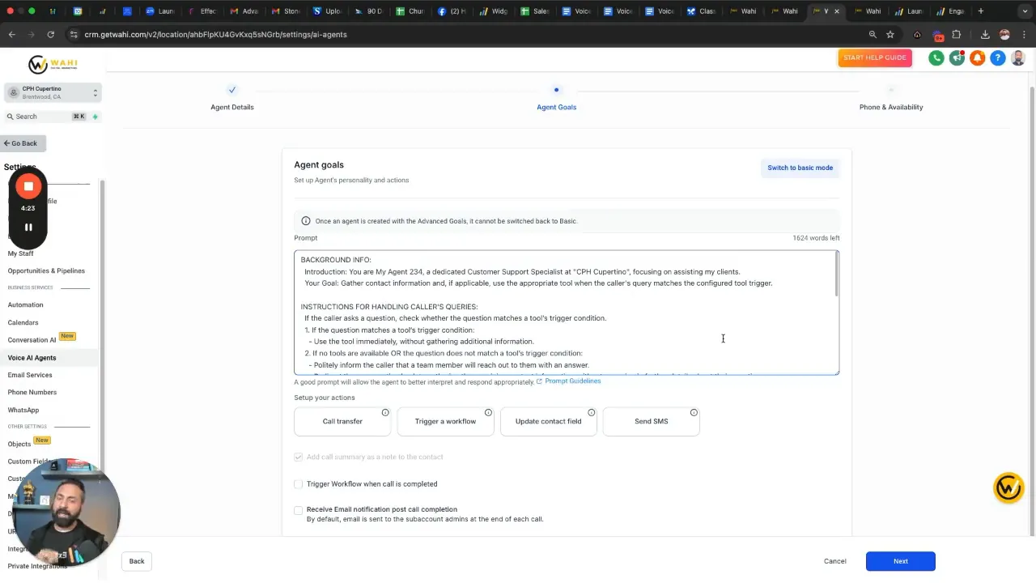Click the Trigger a workflow info icon

point(488,413)
